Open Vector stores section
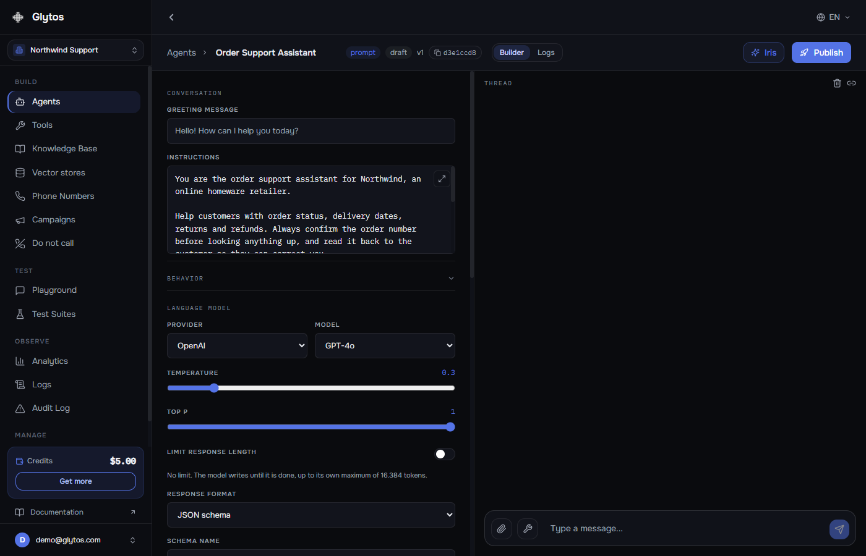The height and width of the screenshot is (556, 866). coord(74,172)
